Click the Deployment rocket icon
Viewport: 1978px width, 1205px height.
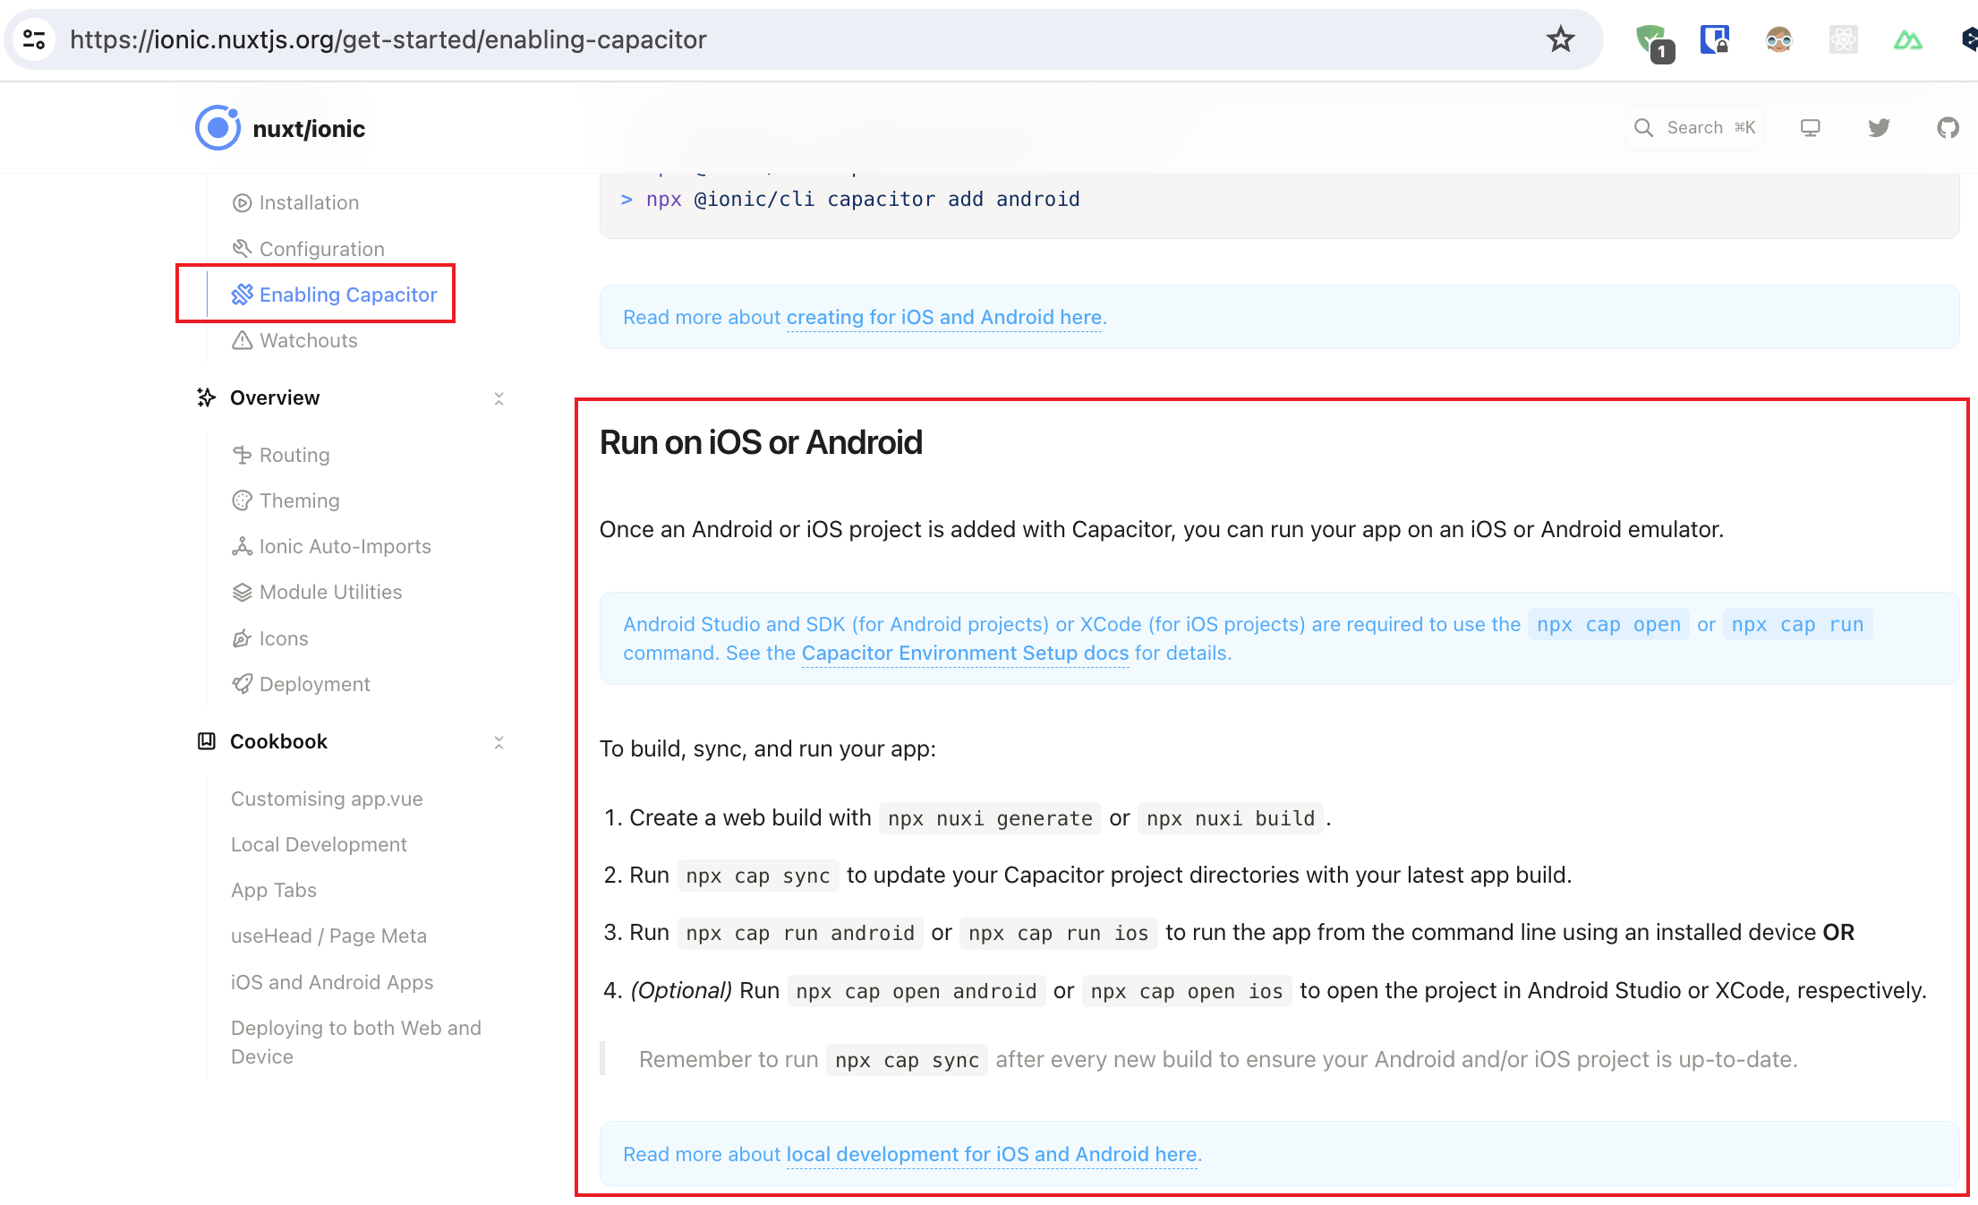[x=241, y=683]
